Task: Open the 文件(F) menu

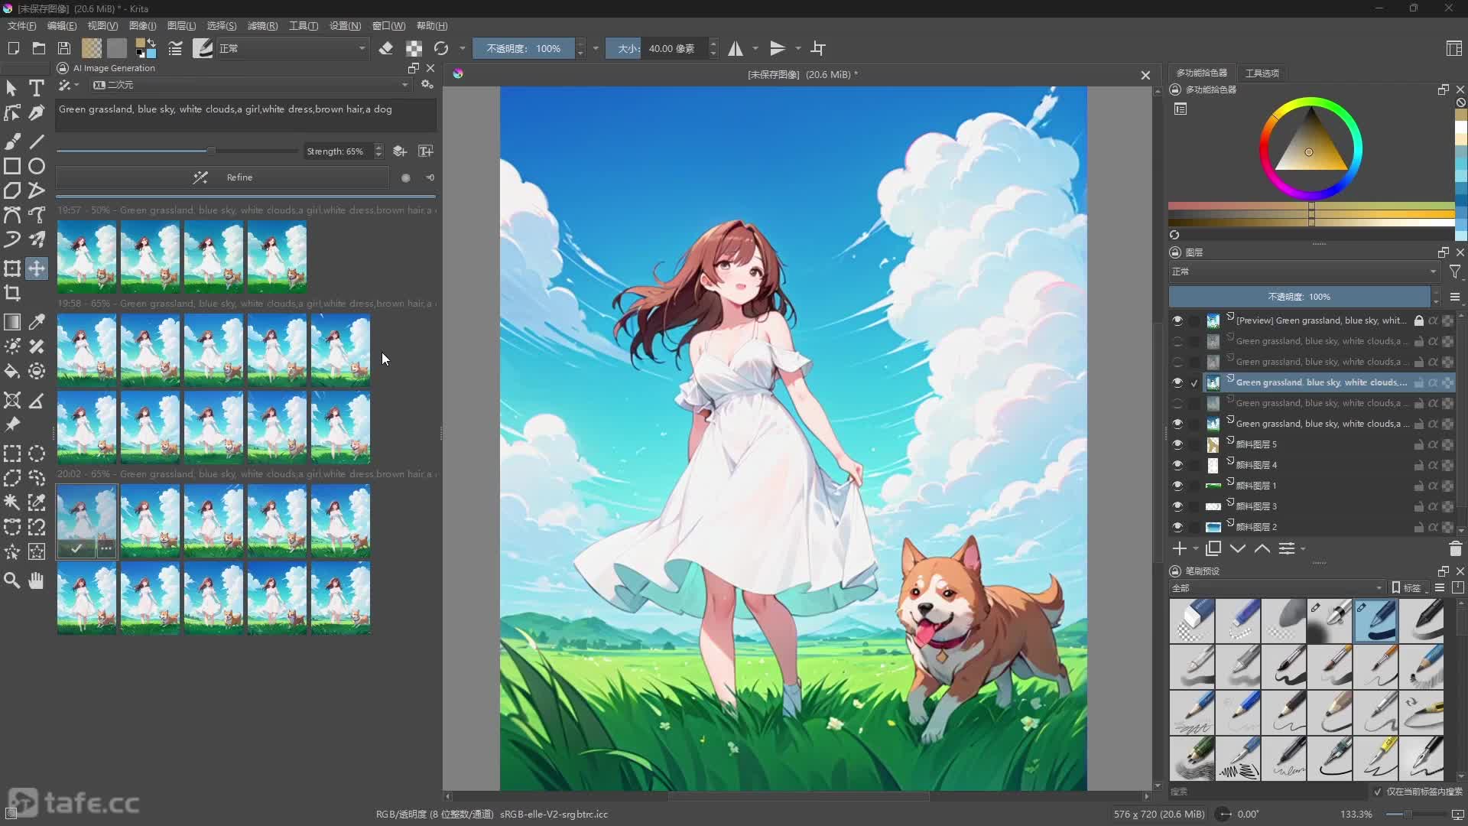Action: [x=21, y=26]
